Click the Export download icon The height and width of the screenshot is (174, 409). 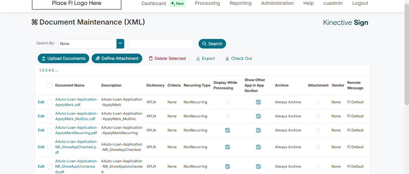198,59
